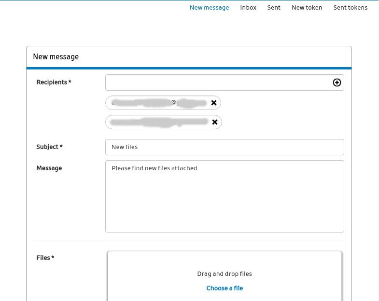The height and width of the screenshot is (301, 379).
Task: Click the Subject field containing 'New files'
Action: coord(225,147)
